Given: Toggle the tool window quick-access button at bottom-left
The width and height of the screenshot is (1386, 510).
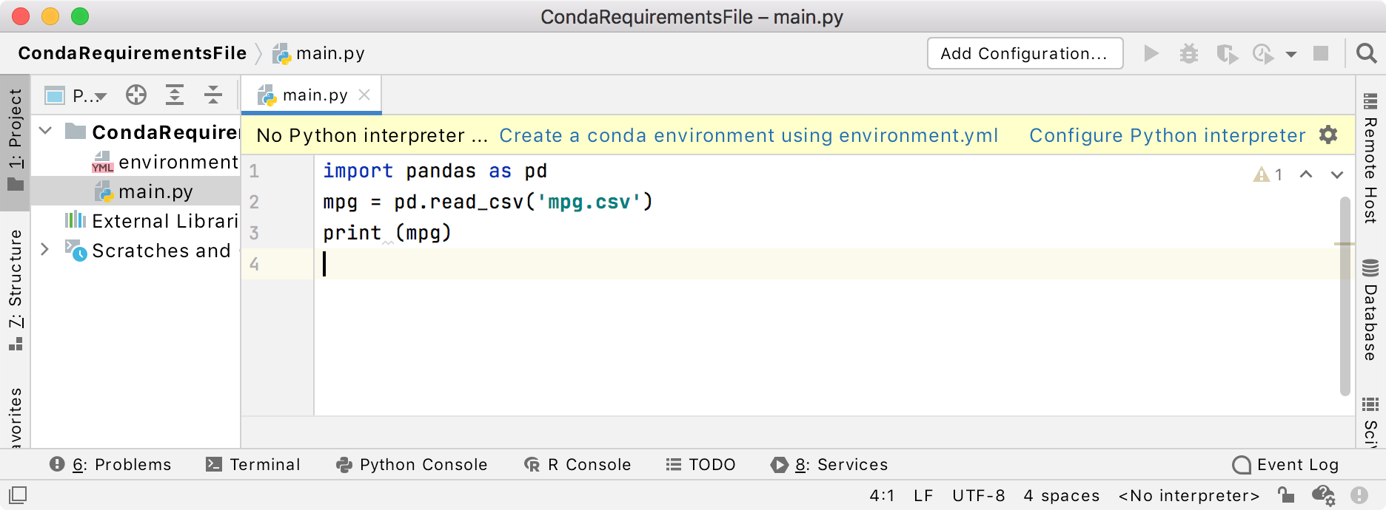Looking at the screenshot, I should tap(18, 494).
